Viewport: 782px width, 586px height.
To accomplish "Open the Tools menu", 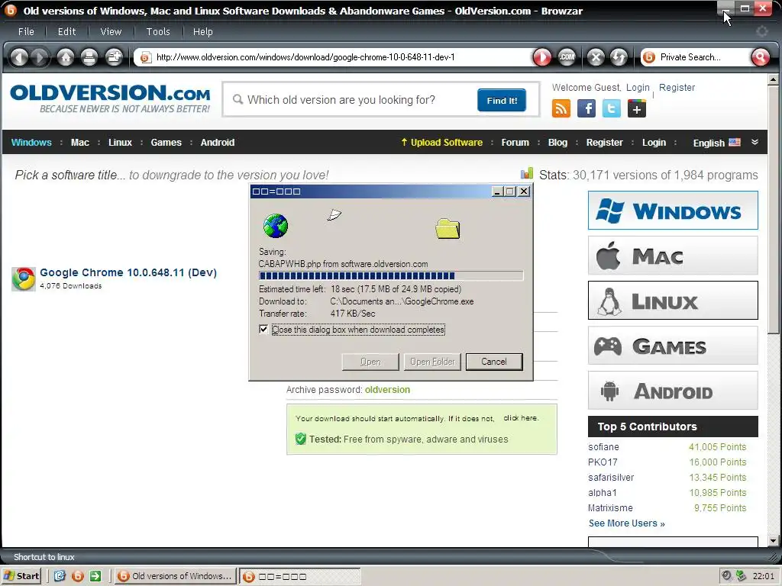I will [158, 31].
